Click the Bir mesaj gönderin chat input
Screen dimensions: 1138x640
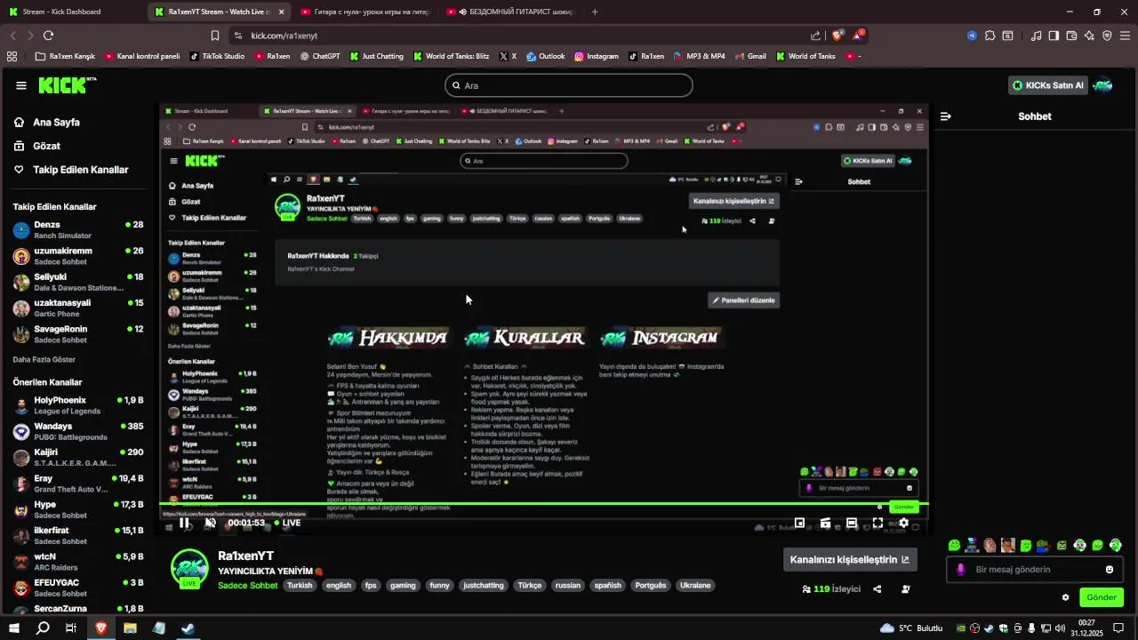point(1035,570)
